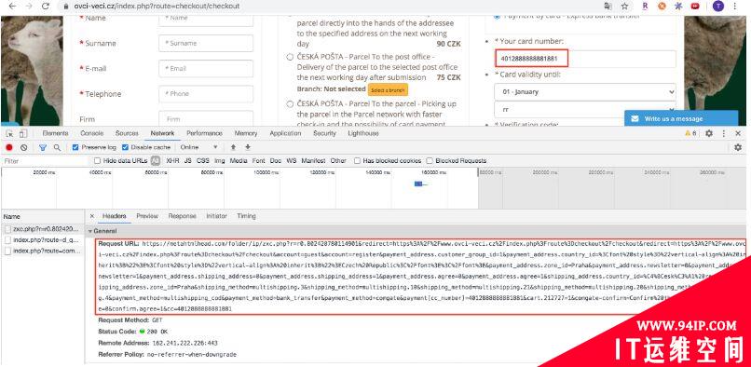Screen dimensions: 751x367
Task: Open Chrome three-dot menu
Action: [x=735, y=7]
